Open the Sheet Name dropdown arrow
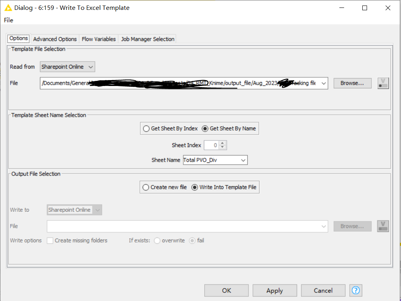The width and height of the screenshot is (401, 301). click(x=243, y=160)
